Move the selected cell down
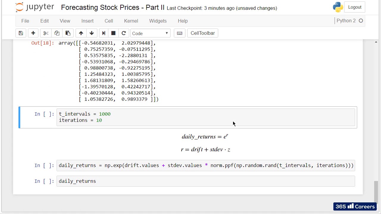381x214 pixels. tap(92, 33)
